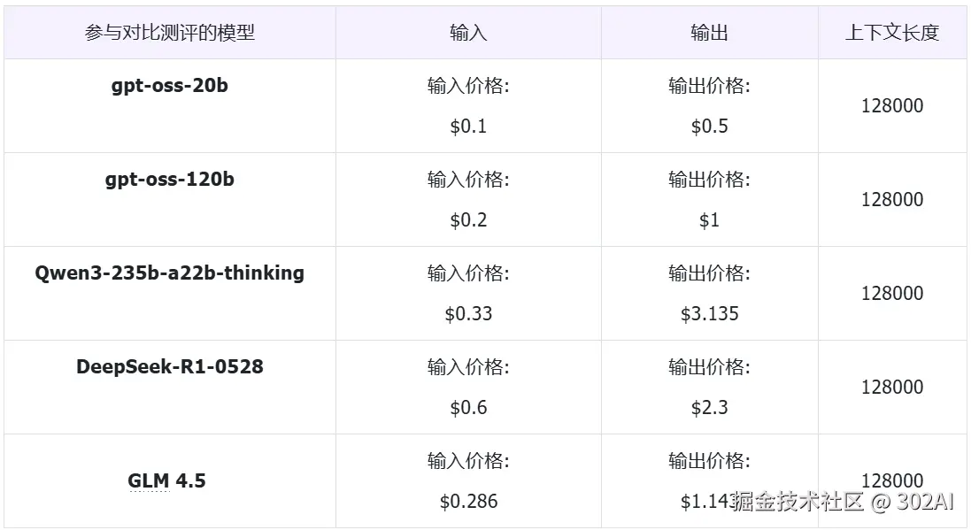Click the 128000 context length for gpt-oss-20b

click(891, 106)
